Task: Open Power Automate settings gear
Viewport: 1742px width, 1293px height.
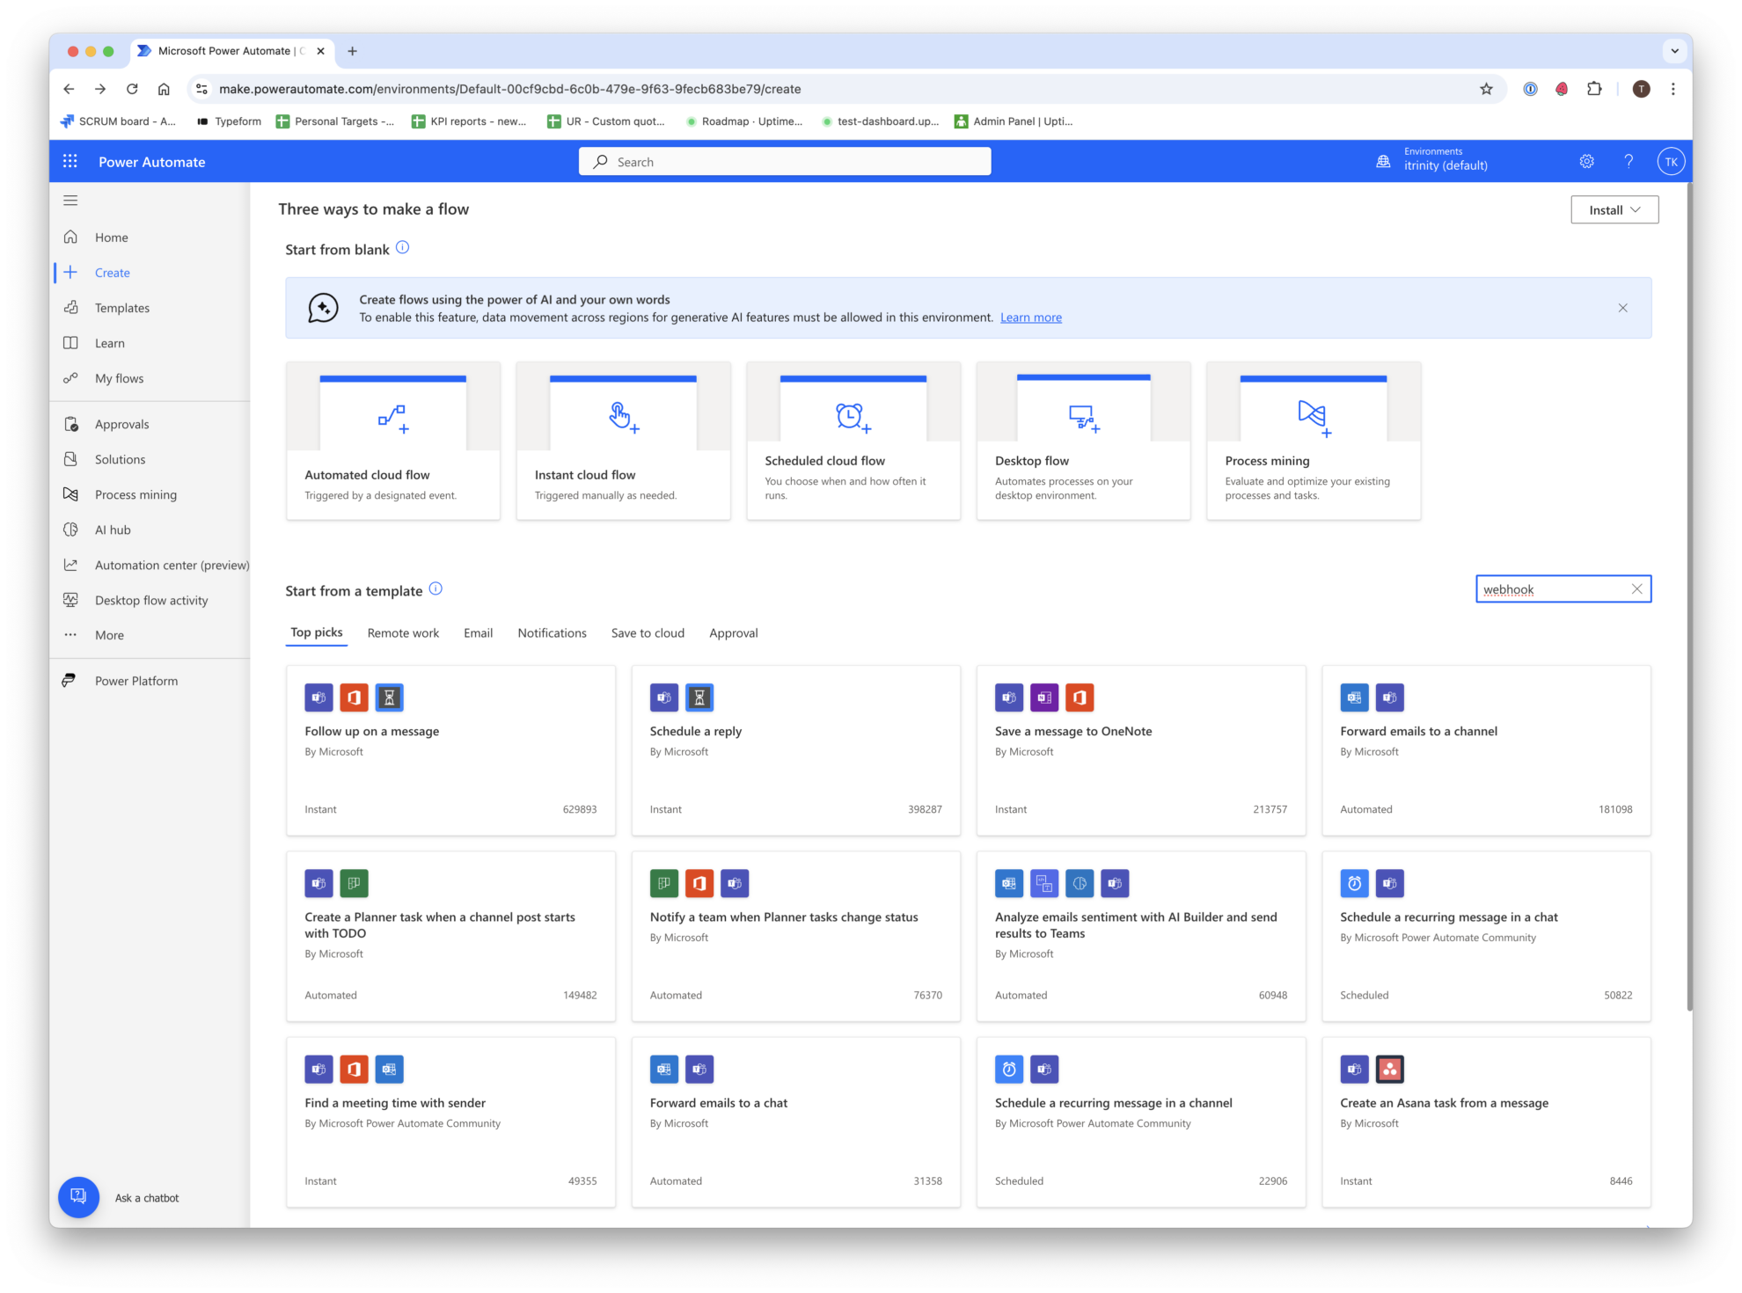Action: coord(1586,161)
